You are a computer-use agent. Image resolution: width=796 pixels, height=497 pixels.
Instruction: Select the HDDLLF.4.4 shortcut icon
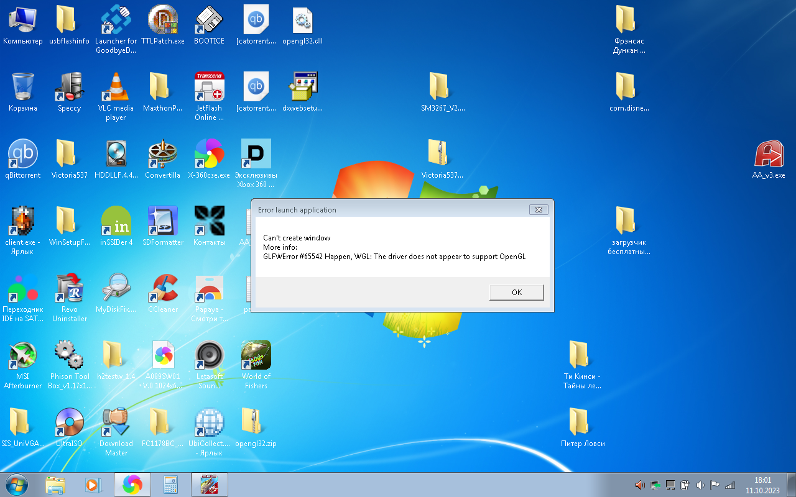pos(116,160)
